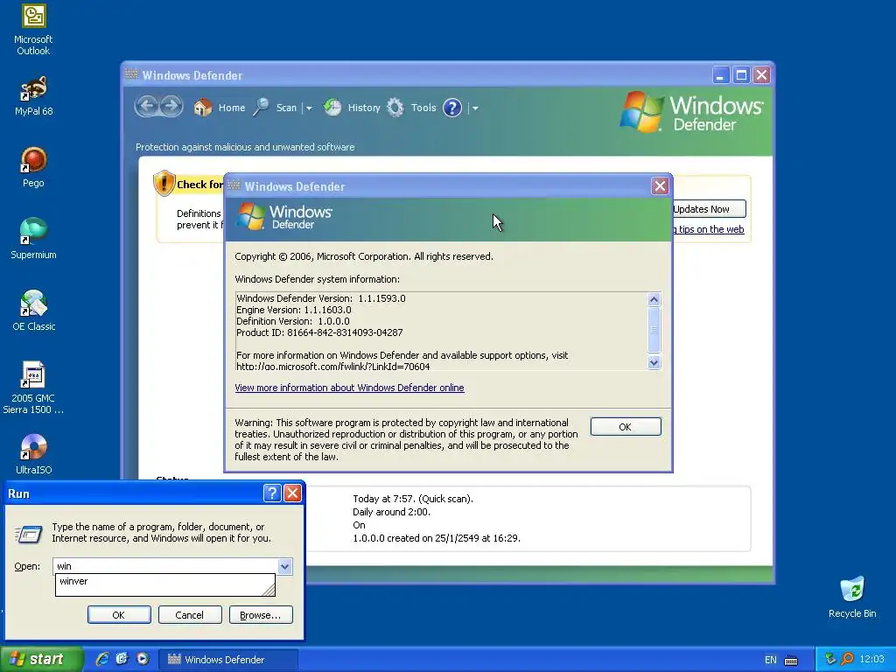This screenshot has height=672, width=896.
Task: Close the Windows Defender About dialog
Action: point(660,185)
